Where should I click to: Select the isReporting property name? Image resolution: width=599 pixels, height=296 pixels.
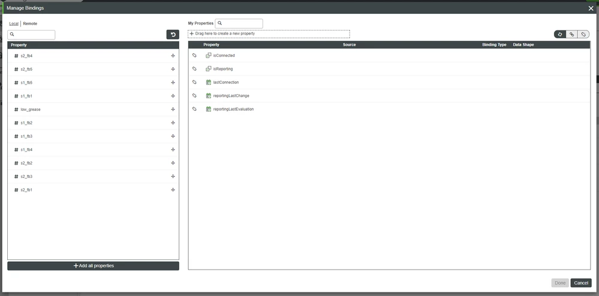coord(223,69)
